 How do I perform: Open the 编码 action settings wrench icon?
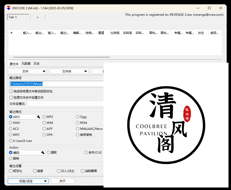(x=43, y=153)
